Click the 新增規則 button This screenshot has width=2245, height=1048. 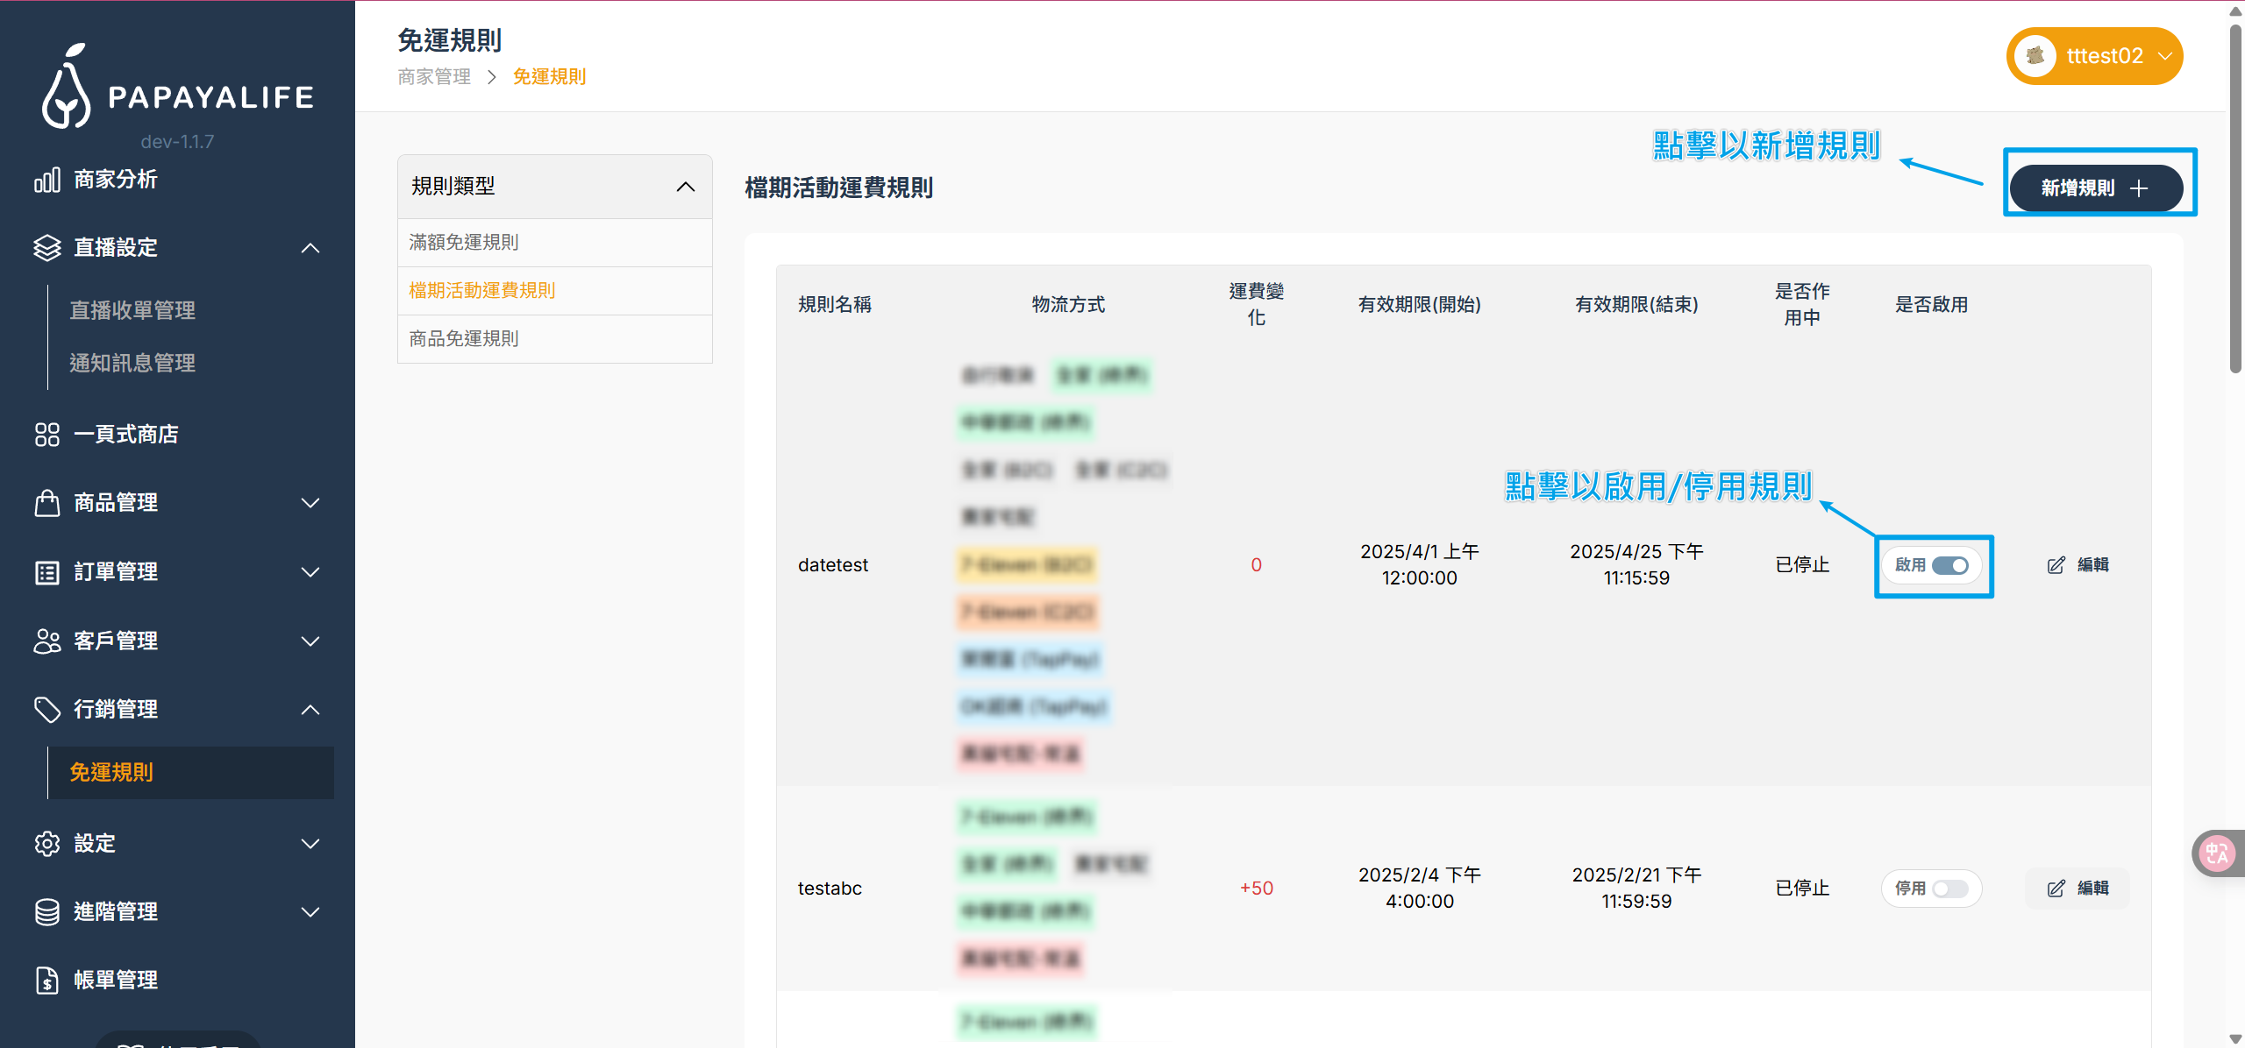click(2095, 188)
